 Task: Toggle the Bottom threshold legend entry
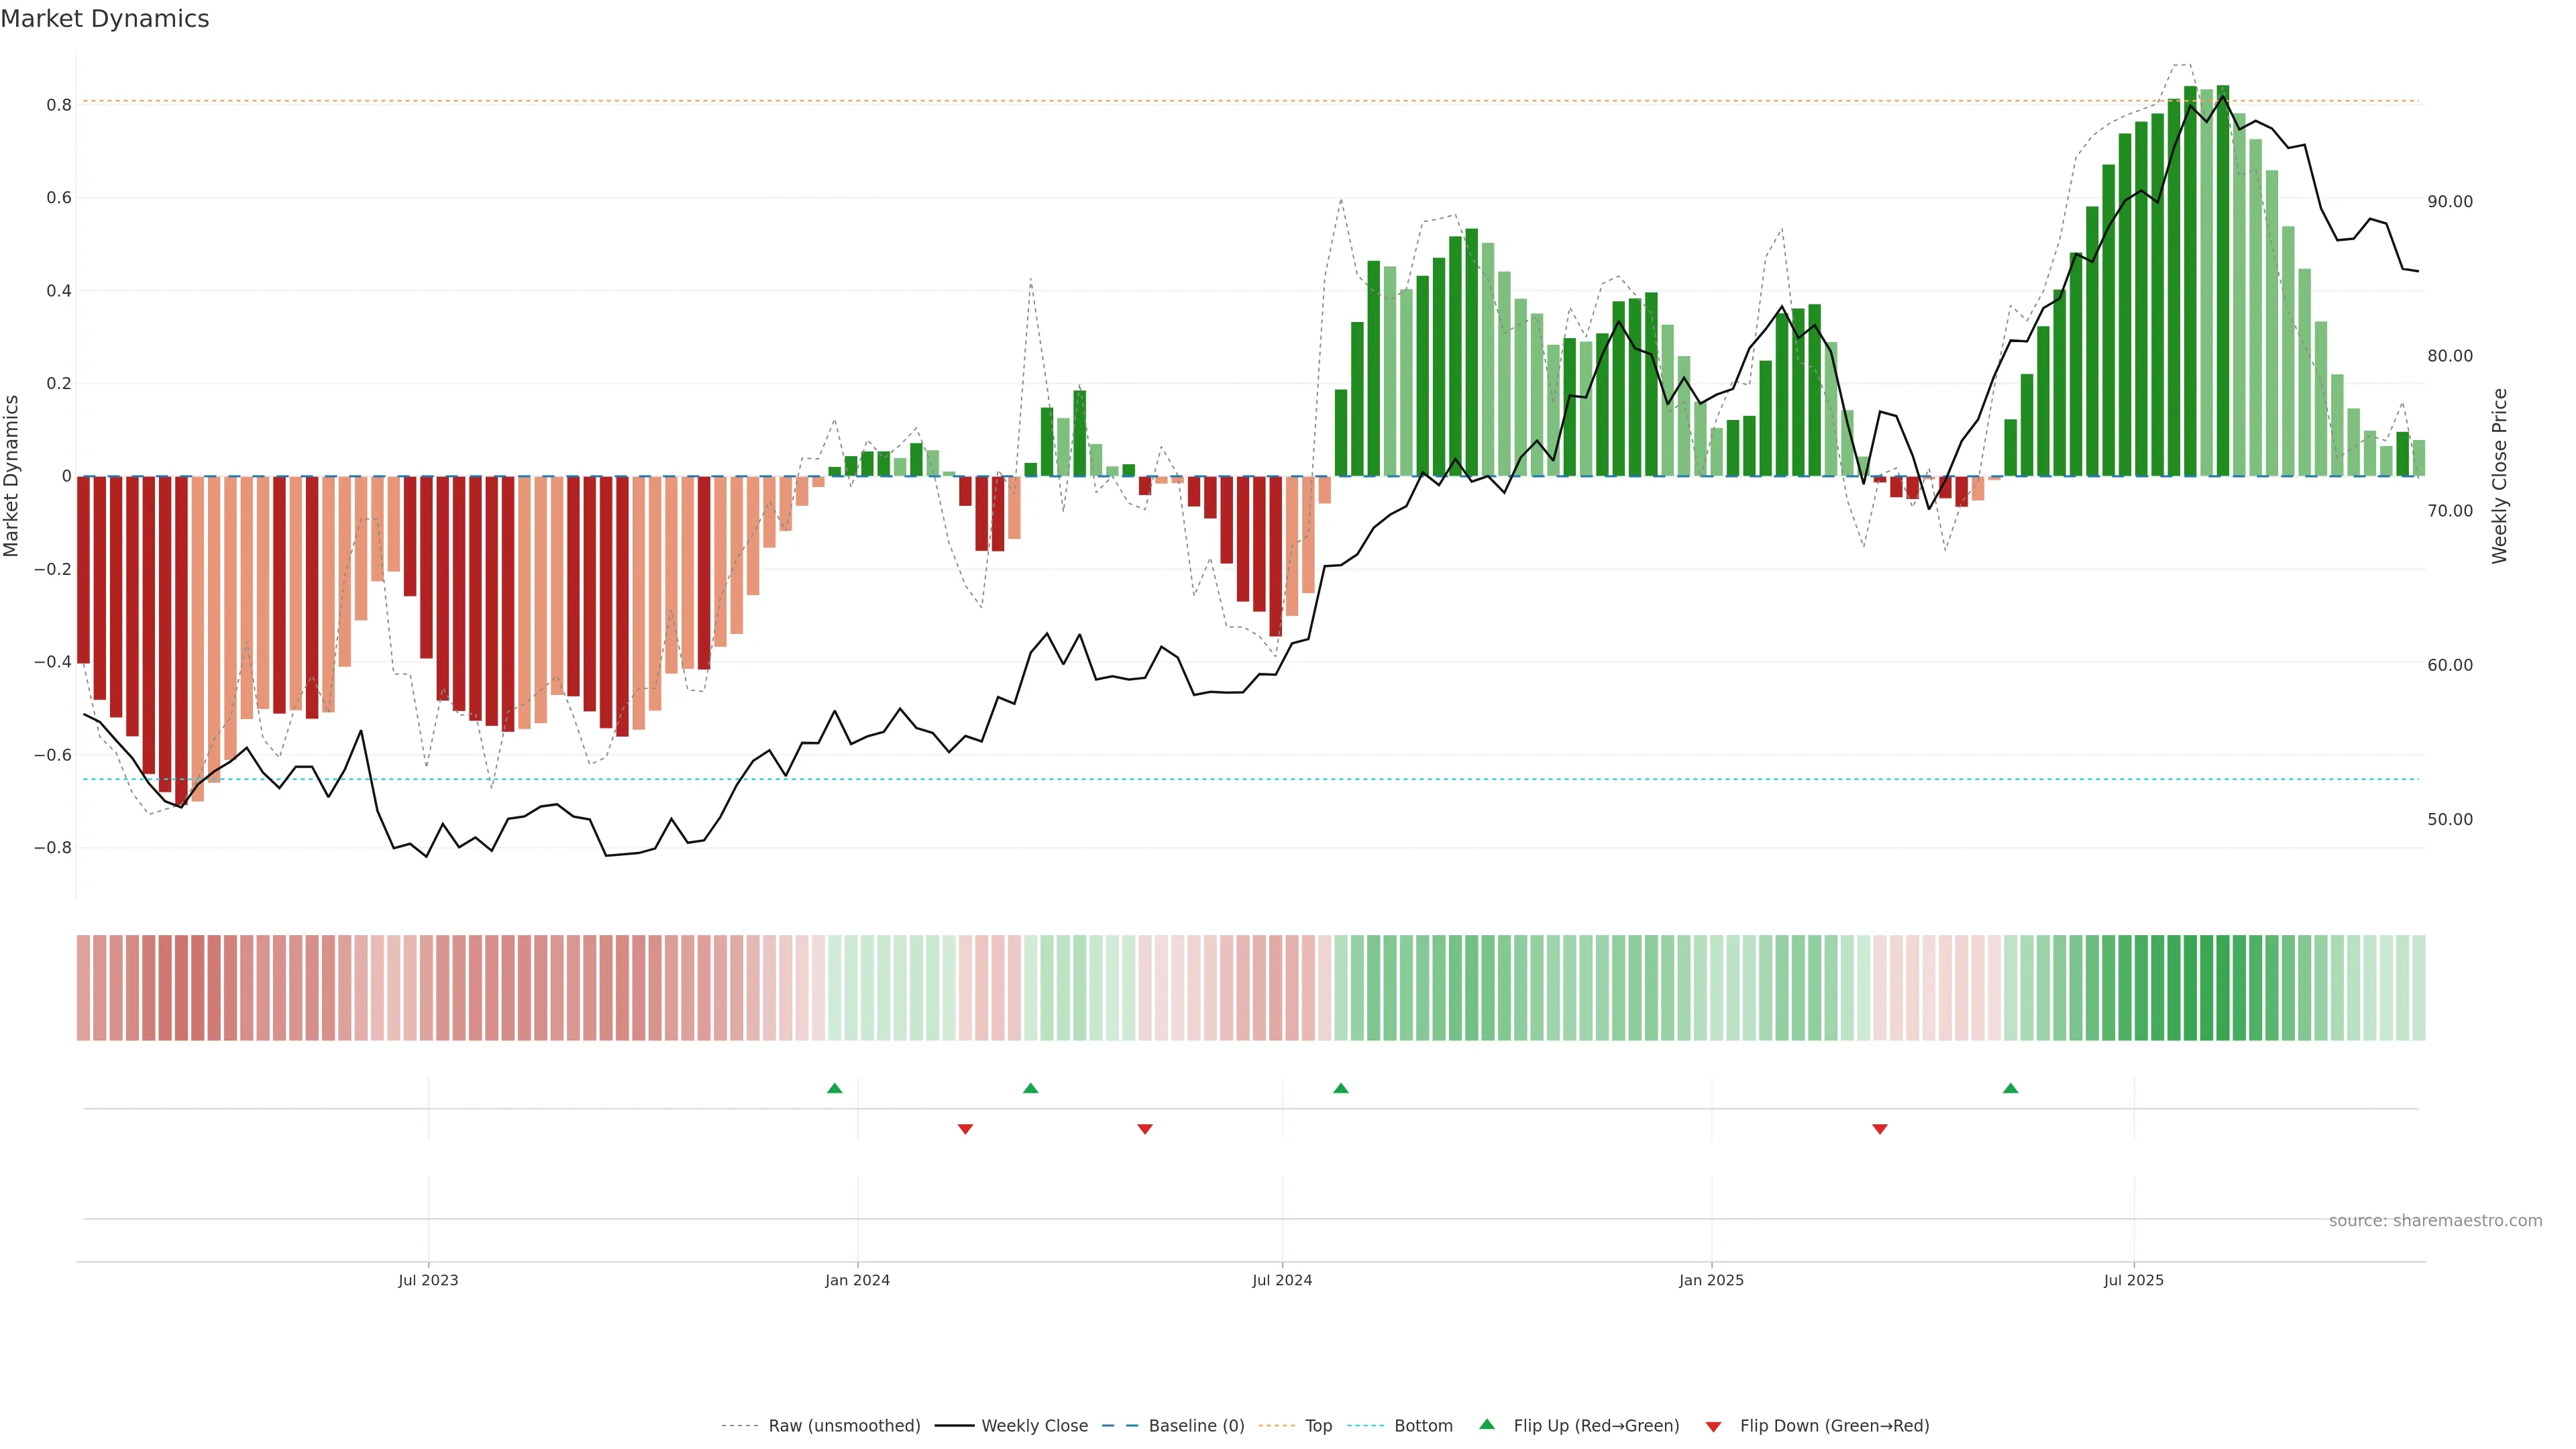click(x=1423, y=1426)
